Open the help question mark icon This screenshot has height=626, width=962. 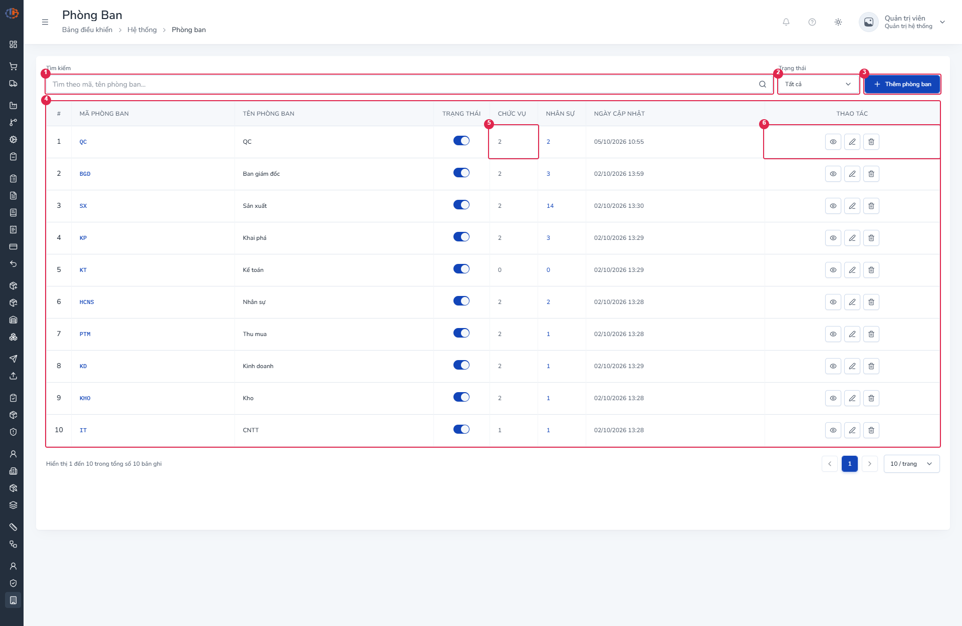812,22
